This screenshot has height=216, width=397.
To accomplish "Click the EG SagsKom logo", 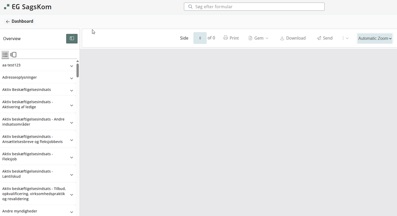I will coord(28,7).
